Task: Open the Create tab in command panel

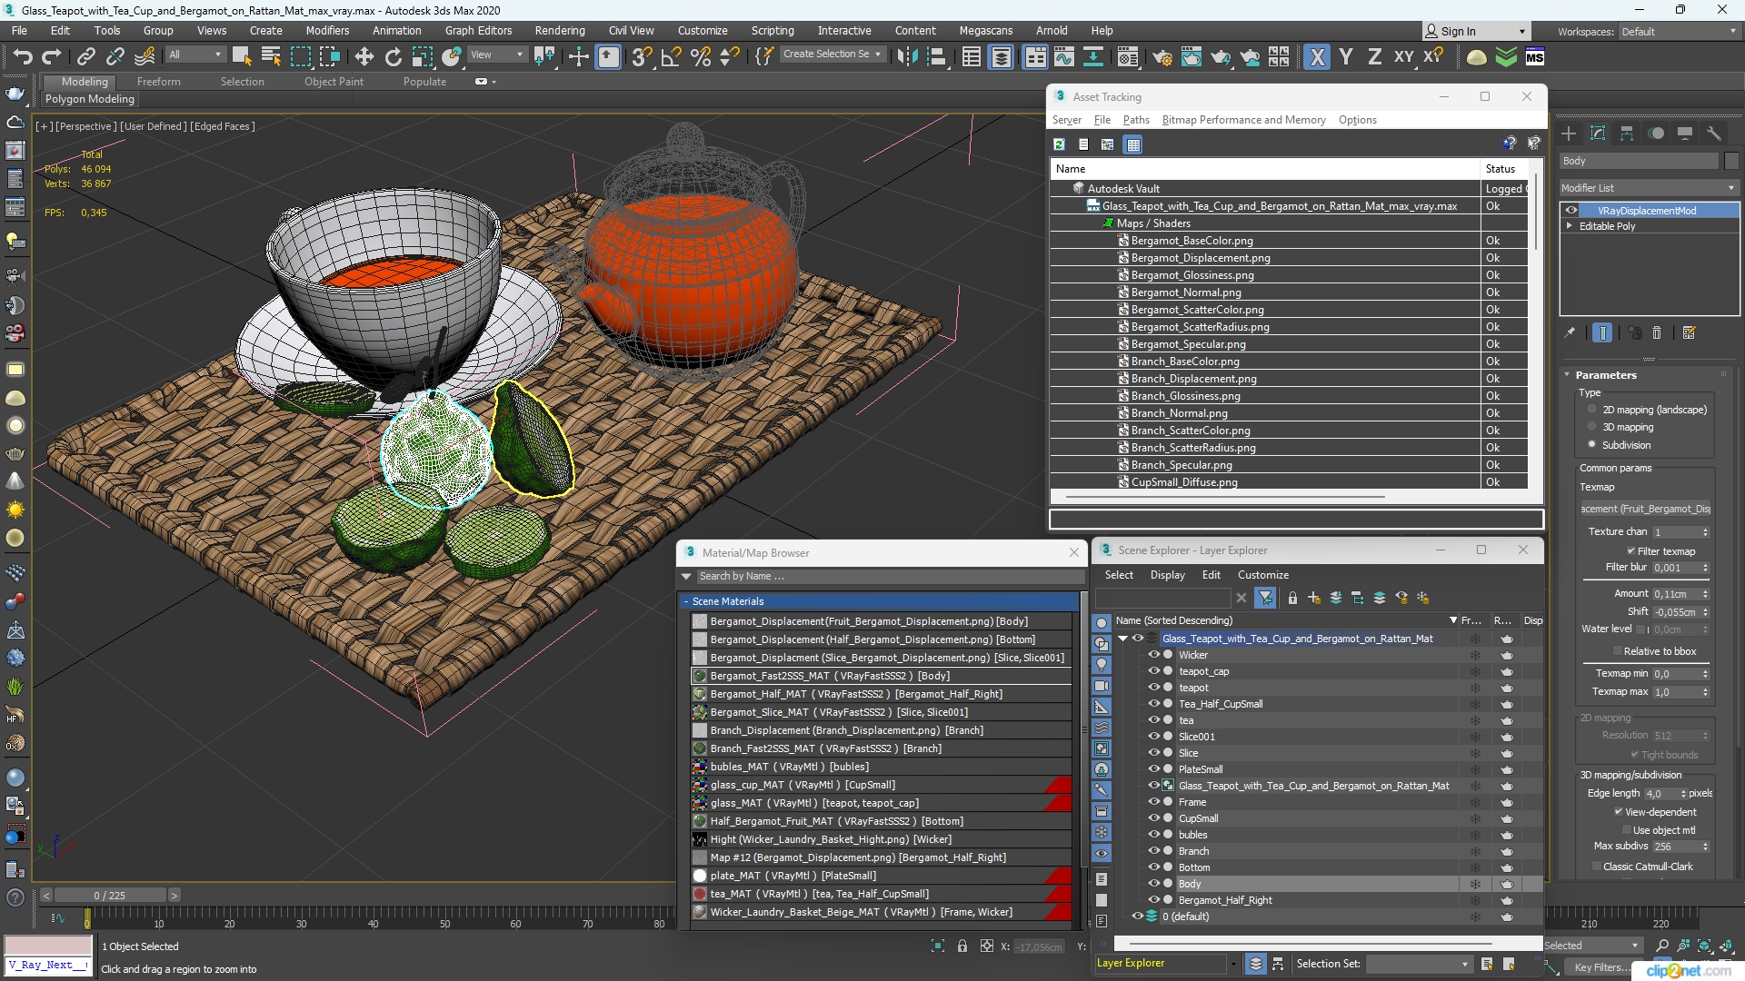Action: (1569, 134)
